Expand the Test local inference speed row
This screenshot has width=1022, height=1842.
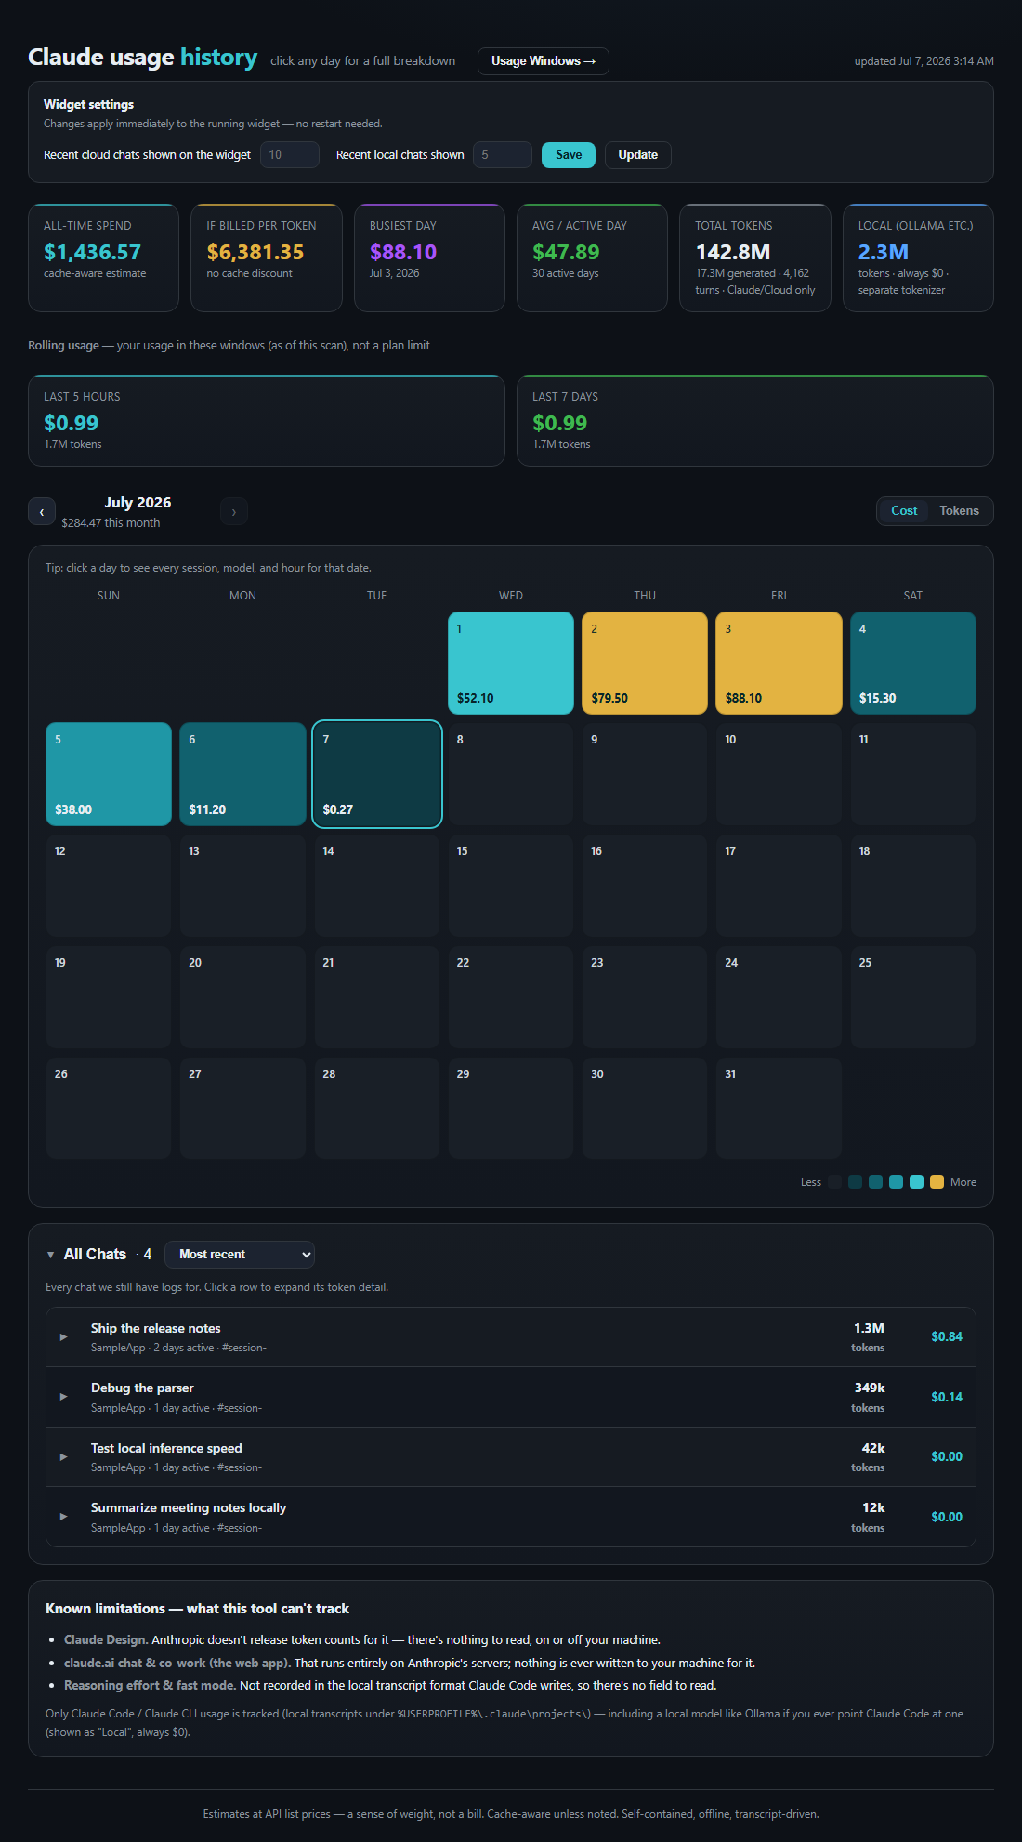tap(511, 1457)
